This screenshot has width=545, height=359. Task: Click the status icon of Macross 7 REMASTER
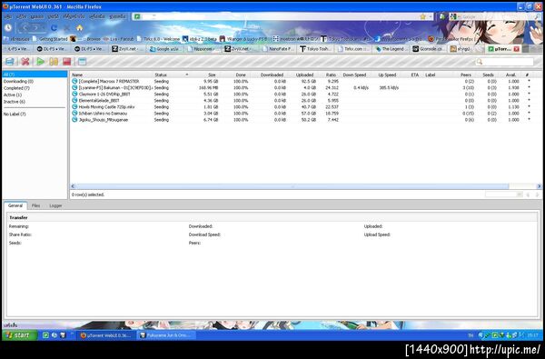[x=74, y=81]
